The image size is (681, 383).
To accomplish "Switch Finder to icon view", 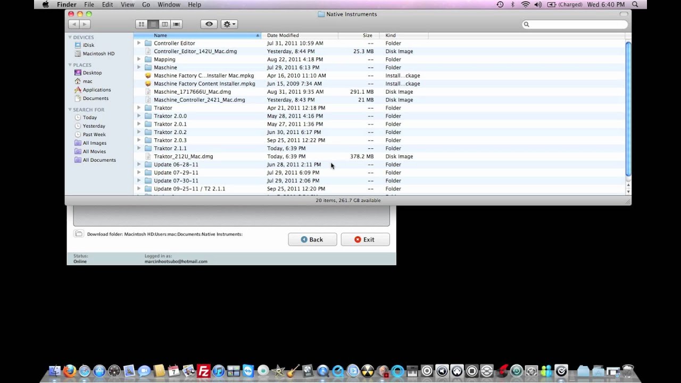I will tap(142, 24).
